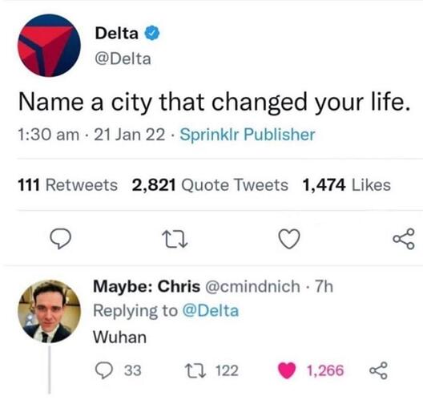Click the Delta display name

tap(116, 33)
